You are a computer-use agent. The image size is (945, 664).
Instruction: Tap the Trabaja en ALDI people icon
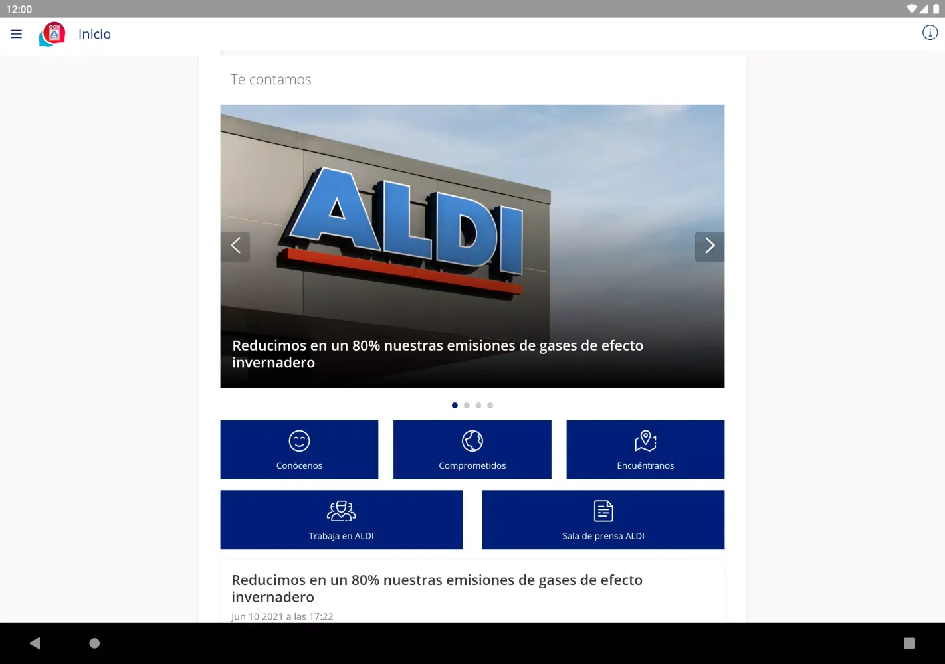(341, 511)
